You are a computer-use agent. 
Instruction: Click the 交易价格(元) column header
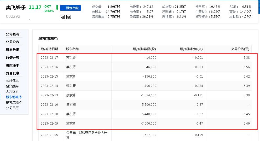(240, 49)
